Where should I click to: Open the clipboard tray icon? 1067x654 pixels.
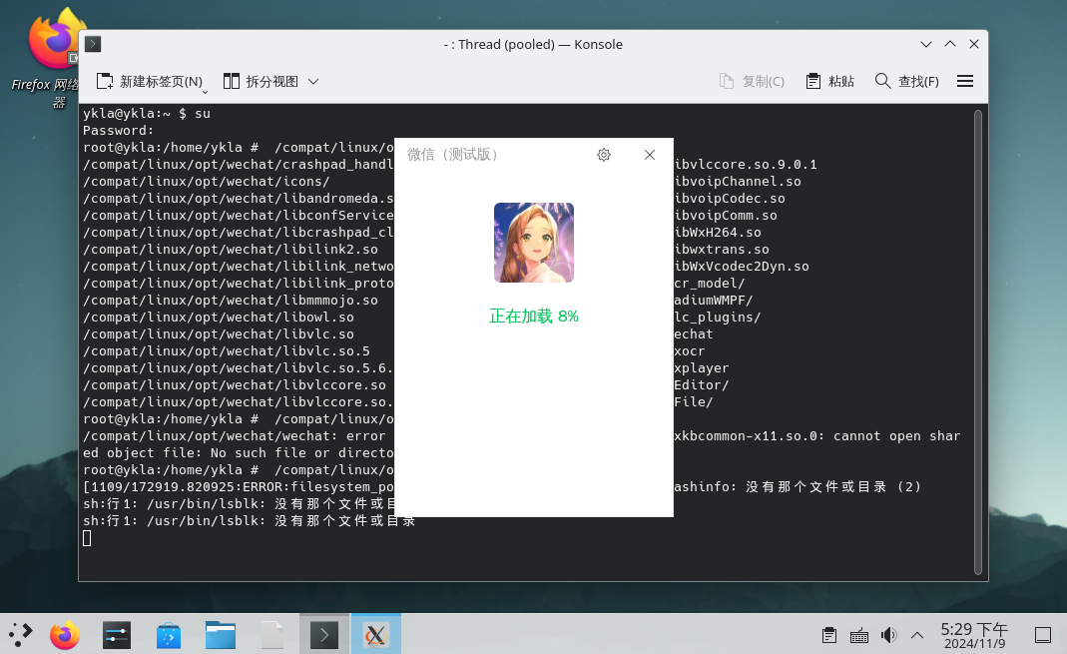(828, 636)
